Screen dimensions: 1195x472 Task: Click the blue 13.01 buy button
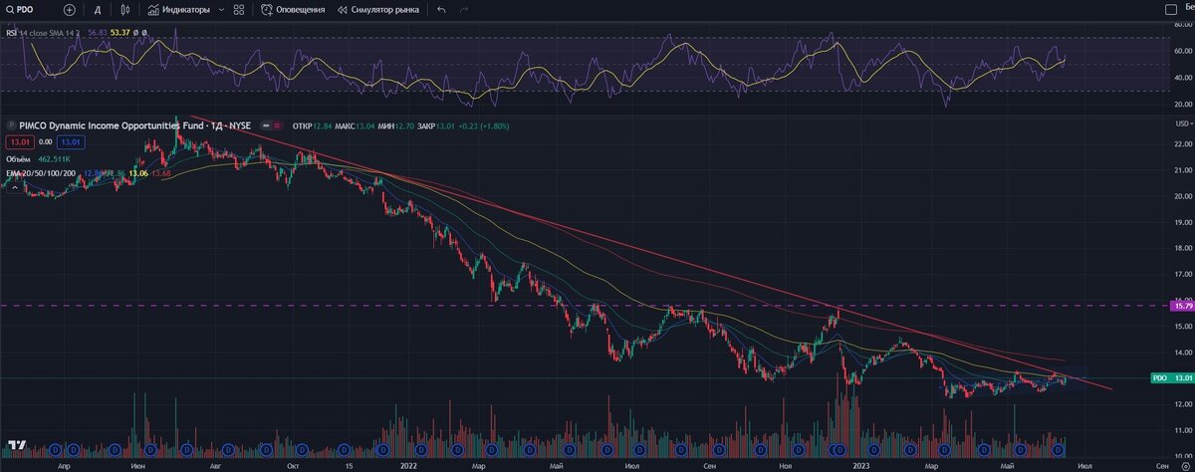pos(70,142)
